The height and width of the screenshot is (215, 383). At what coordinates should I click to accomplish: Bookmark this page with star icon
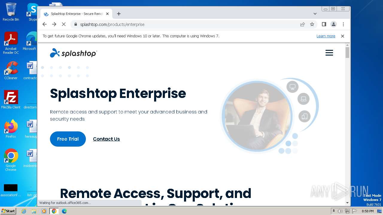pos(312,24)
